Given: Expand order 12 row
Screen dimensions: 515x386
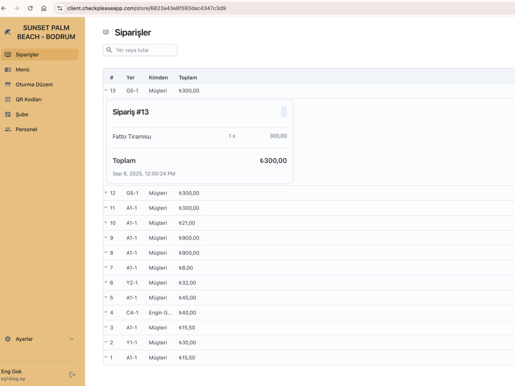Looking at the screenshot, I should click(106, 192).
